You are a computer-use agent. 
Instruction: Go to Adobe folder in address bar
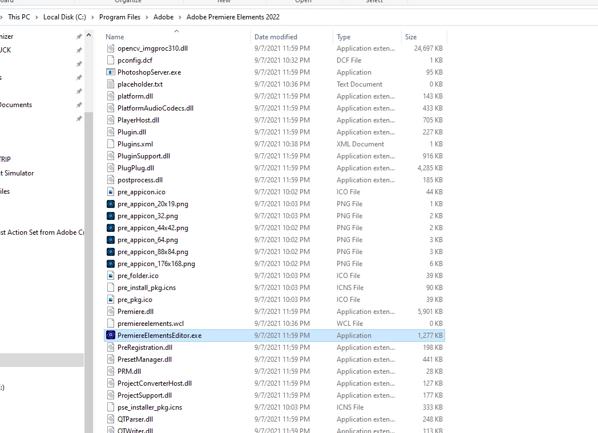tap(163, 17)
